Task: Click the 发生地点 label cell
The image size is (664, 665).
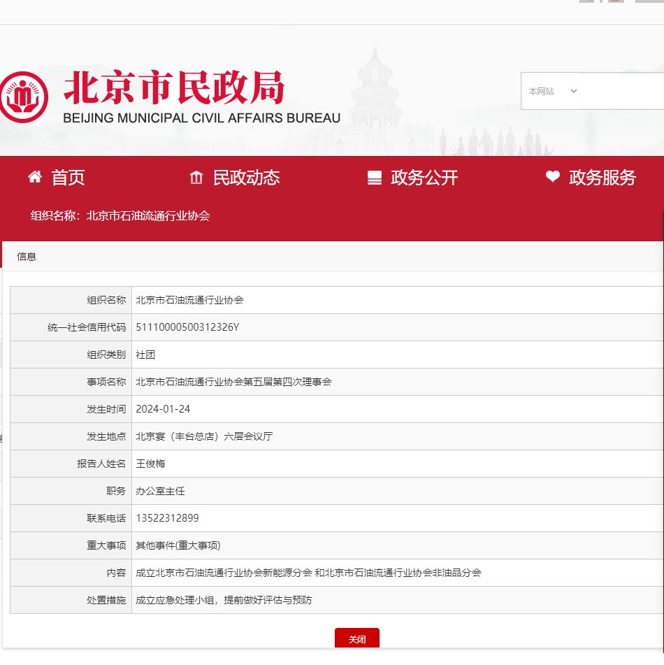Action: pyautogui.click(x=71, y=436)
